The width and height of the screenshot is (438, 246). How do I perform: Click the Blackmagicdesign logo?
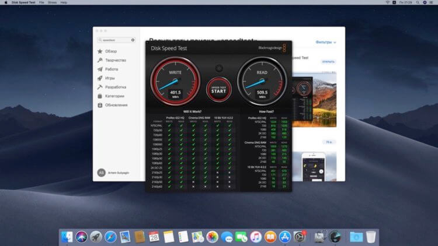(272, 48)
